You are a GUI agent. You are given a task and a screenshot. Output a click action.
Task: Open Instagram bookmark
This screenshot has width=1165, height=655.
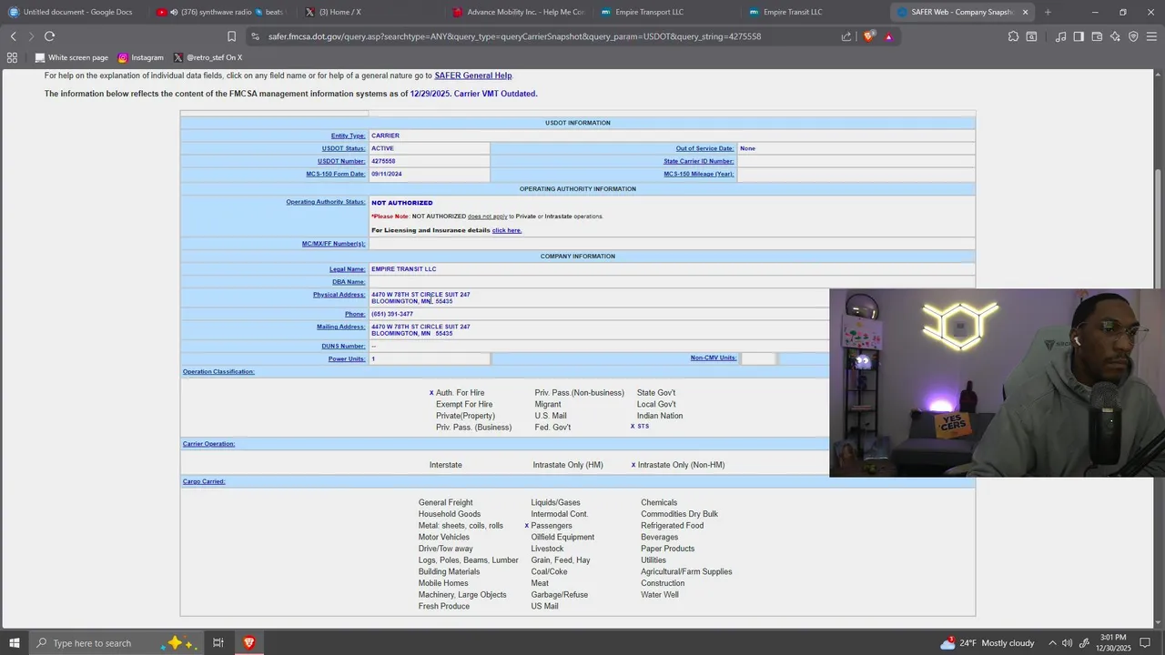pos(141,57)
